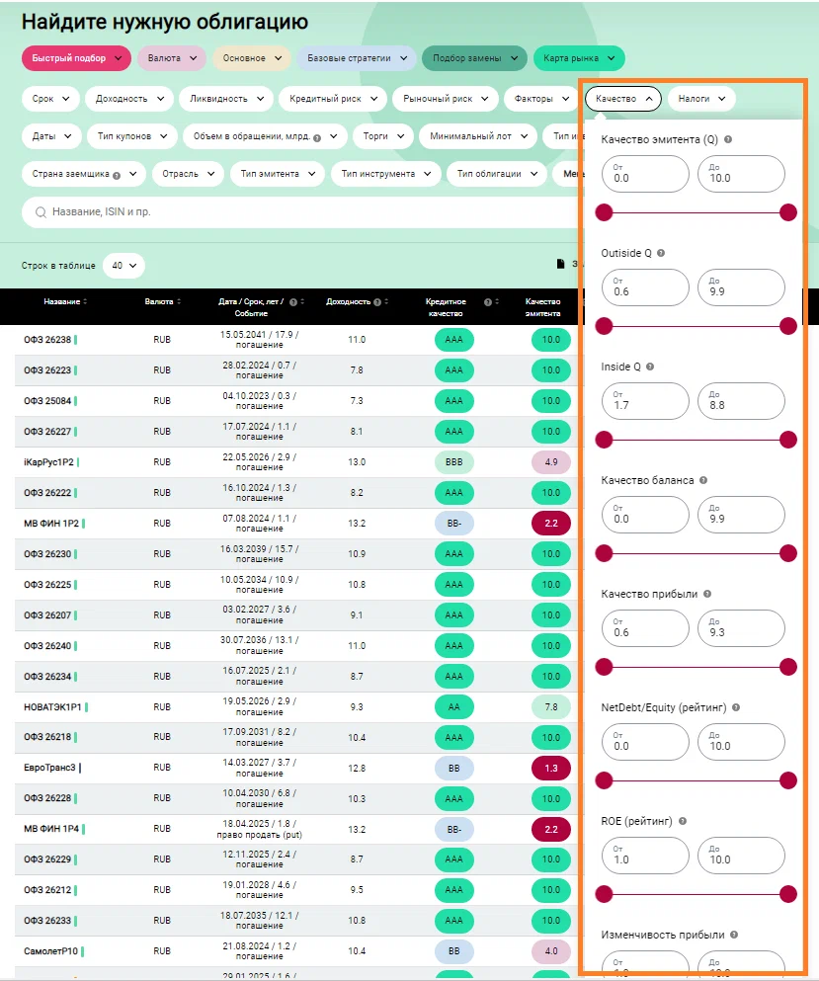The width and height of the screenshot is (819, 981).
Task: Click the Outside Q 'От' input field
Action: (645, 288)
